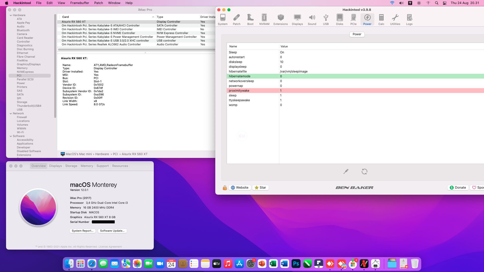This screenshot has width=484, height=272.
Task: Open the Logs section in Hackintool
Action: [x=409, y=19]
